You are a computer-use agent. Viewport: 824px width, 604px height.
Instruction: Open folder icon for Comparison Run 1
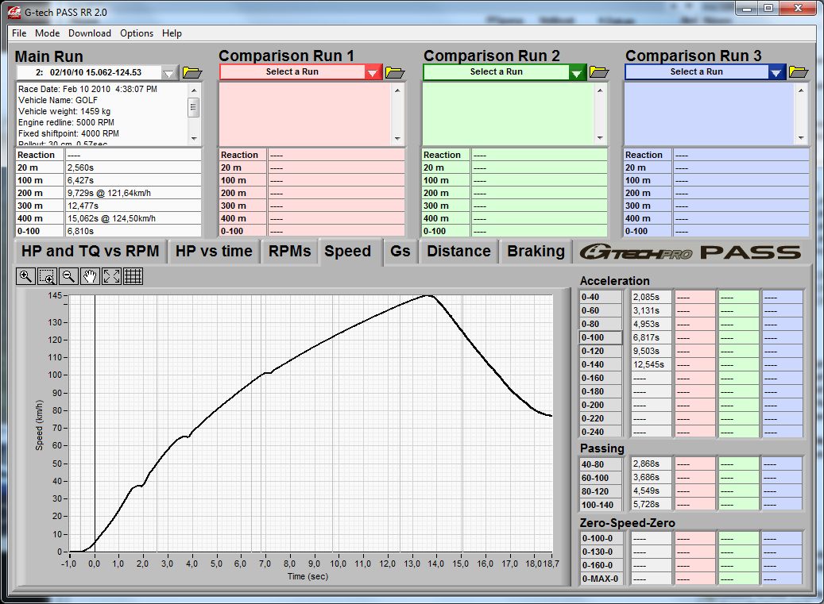[x=395, y=72]
